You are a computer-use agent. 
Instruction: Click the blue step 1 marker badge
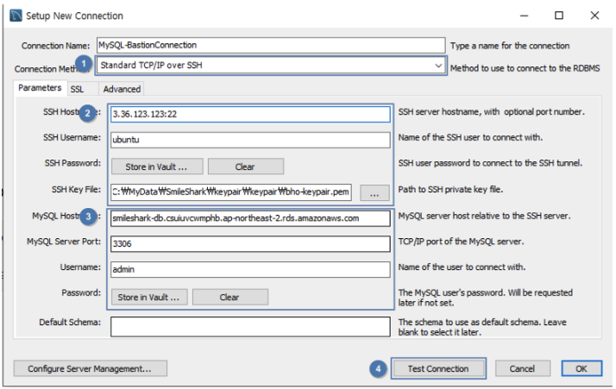tap(83, 64)
